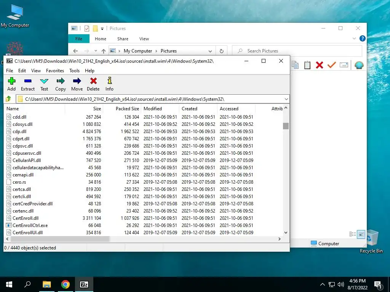
Task: Open the File tab in Pictures window
Action: [79, 39]
